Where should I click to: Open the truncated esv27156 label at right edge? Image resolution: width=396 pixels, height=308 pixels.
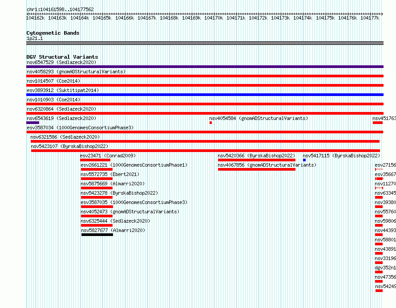(385, 165)
